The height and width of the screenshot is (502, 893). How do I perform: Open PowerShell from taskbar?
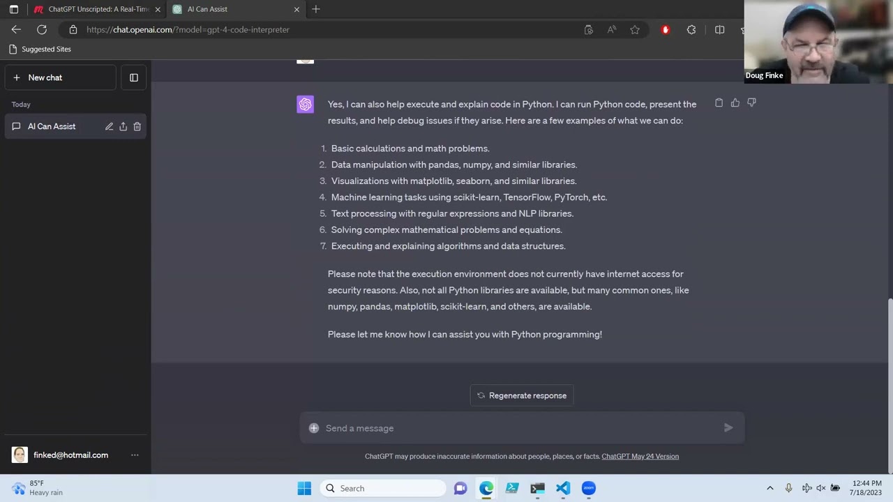pyautogui.click(x=512, y=488)
